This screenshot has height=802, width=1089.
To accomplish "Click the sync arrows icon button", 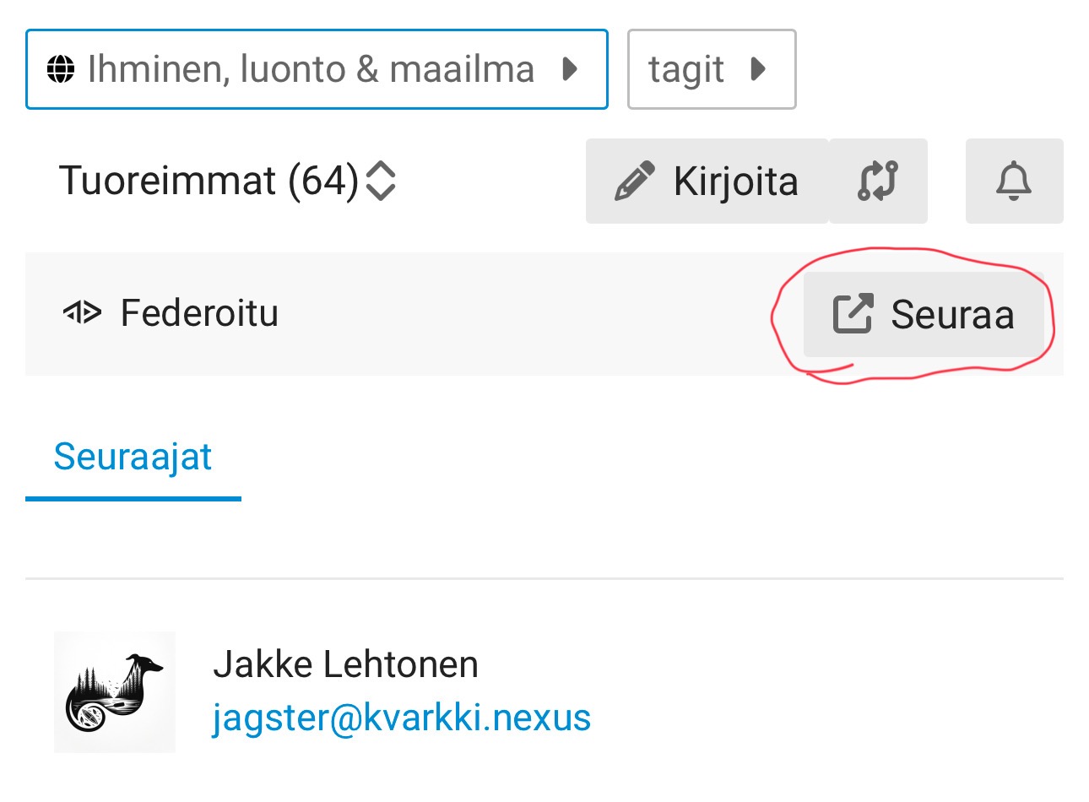I will point(878,182).
